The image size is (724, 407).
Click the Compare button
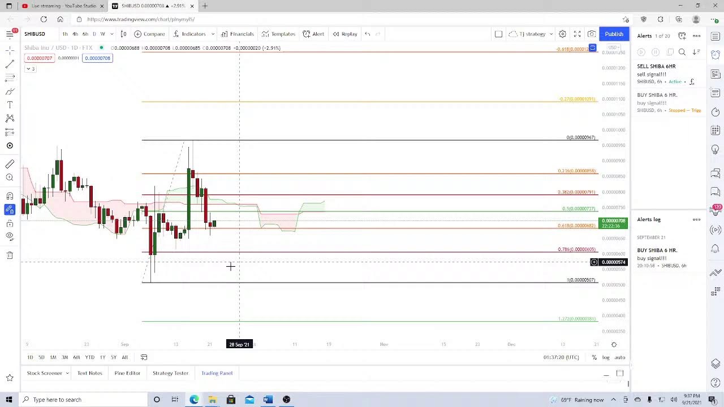coord(149,34)
